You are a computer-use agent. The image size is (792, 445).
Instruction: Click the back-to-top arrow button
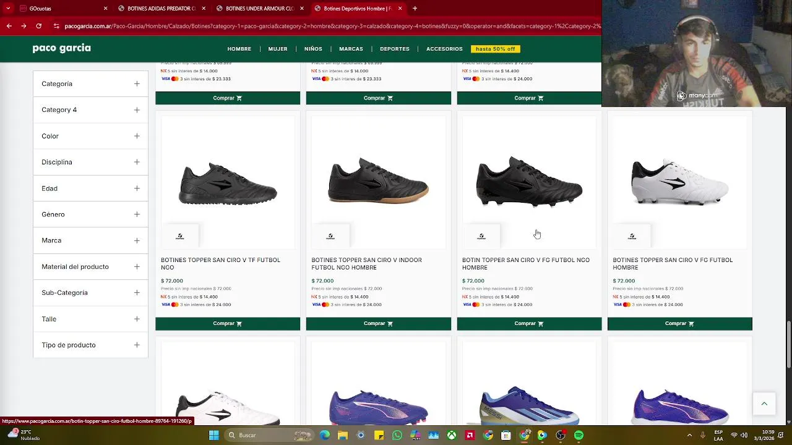[764, 404]
